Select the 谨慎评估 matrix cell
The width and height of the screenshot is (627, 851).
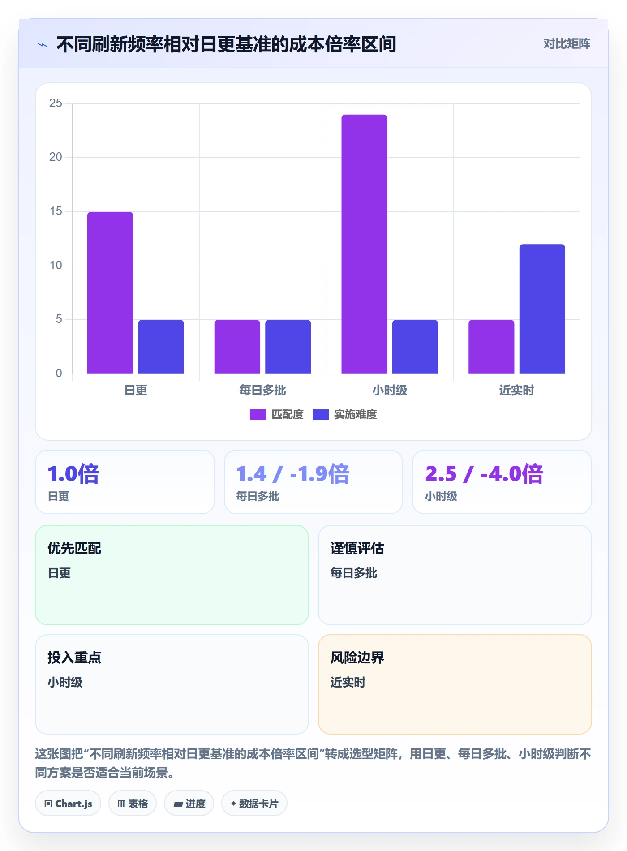click(x=455, y=575)
